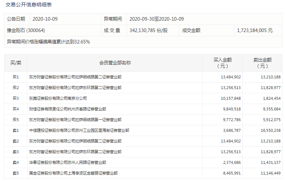This screenshot has height=182, width=285.
Task: Click buy amount 8,465,991
Action: [232, 173]
